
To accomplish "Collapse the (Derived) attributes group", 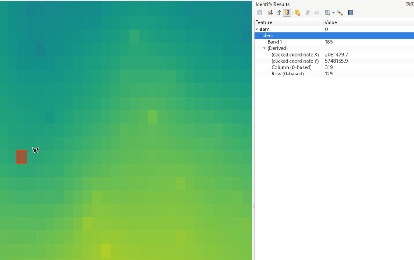I will (x=264, y=49).
